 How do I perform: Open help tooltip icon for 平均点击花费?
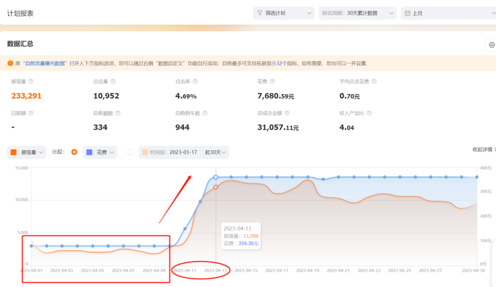(373, 81)
